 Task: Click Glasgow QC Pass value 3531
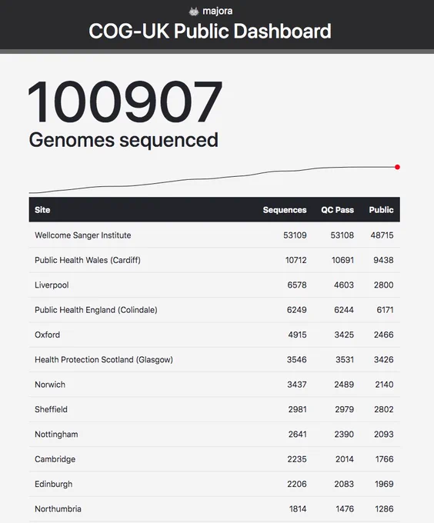point(345,360)
